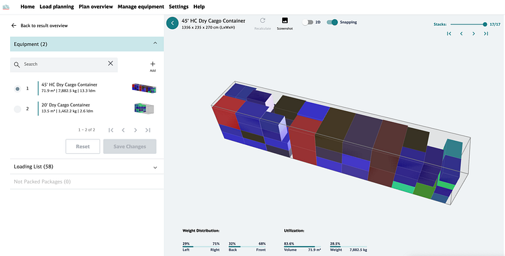Screen dimensions: 505x256
Task: Click the plus Add equipment icon
Action: click(153, 64)
